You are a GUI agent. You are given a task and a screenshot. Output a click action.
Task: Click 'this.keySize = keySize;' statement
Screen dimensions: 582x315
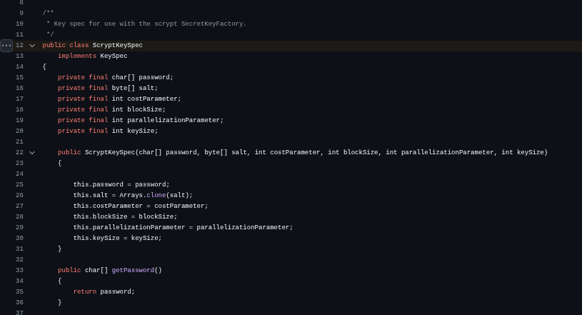[117, 238]
